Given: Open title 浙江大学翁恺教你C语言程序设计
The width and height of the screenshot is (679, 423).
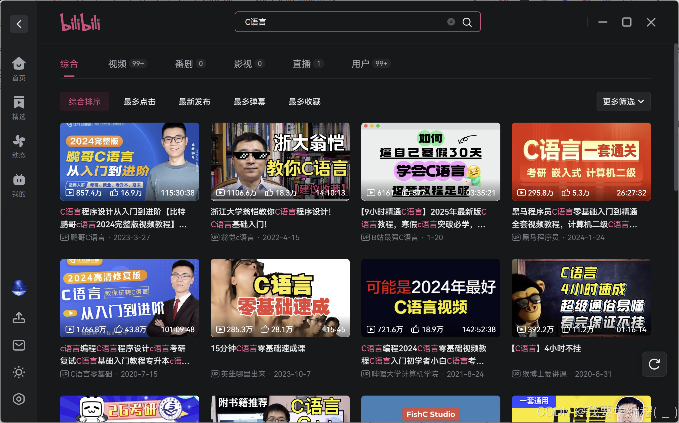Looking at the screenshot, I should 271,218.
